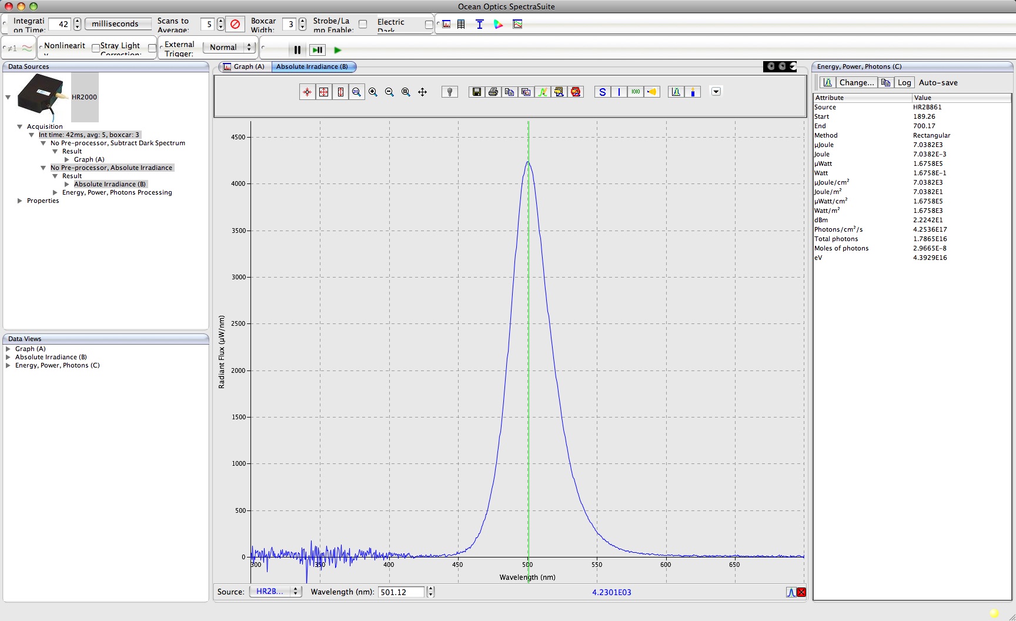
Task: Click the Wavelength (nm) input field
Action: (x=401, y=592)
